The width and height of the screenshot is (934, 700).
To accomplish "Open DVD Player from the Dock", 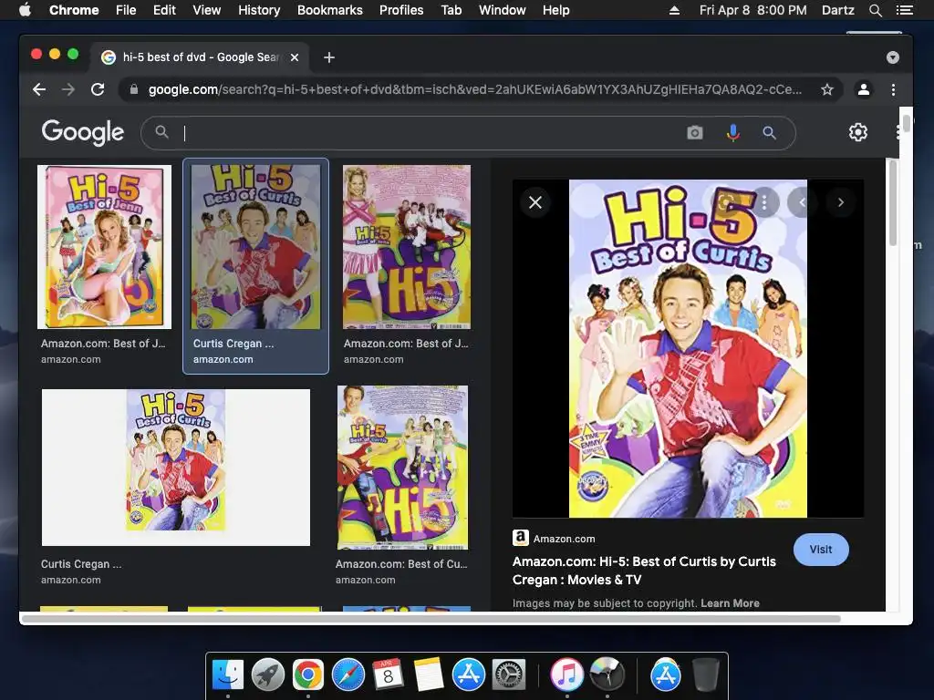I will tap(607, 675).
